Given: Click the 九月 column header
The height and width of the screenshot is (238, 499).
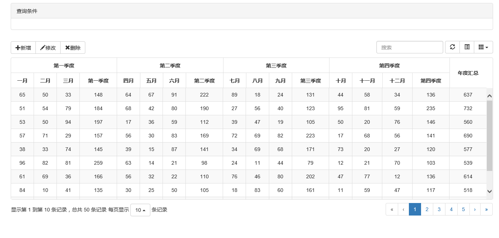Looking at the screenshot, I should [x=280, y=81].
